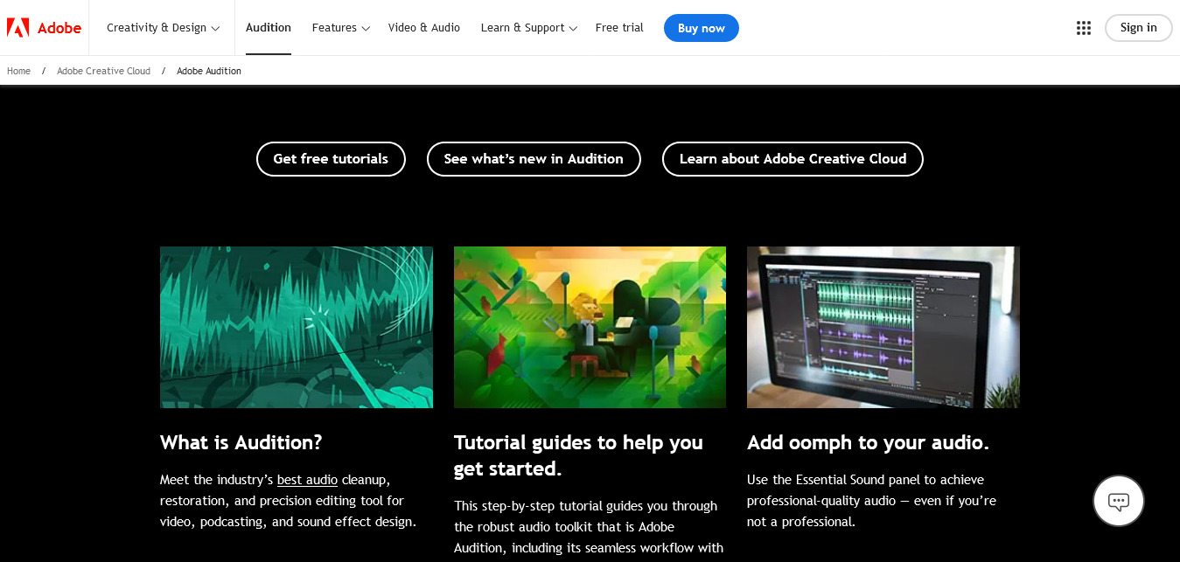The image size is (1180, 562).
Task: Click the Adobe logo icon
Action: 17,27
